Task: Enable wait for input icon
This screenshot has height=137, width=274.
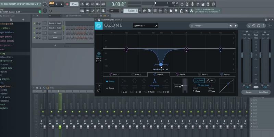Action: point(88,4)
